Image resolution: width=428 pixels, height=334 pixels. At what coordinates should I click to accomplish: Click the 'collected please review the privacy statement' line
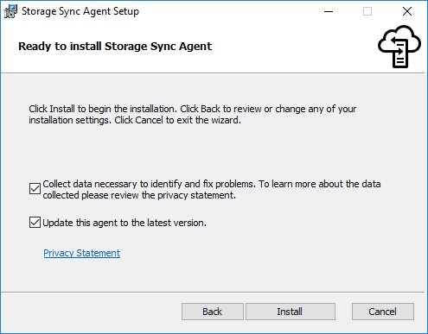click(139, 195)
